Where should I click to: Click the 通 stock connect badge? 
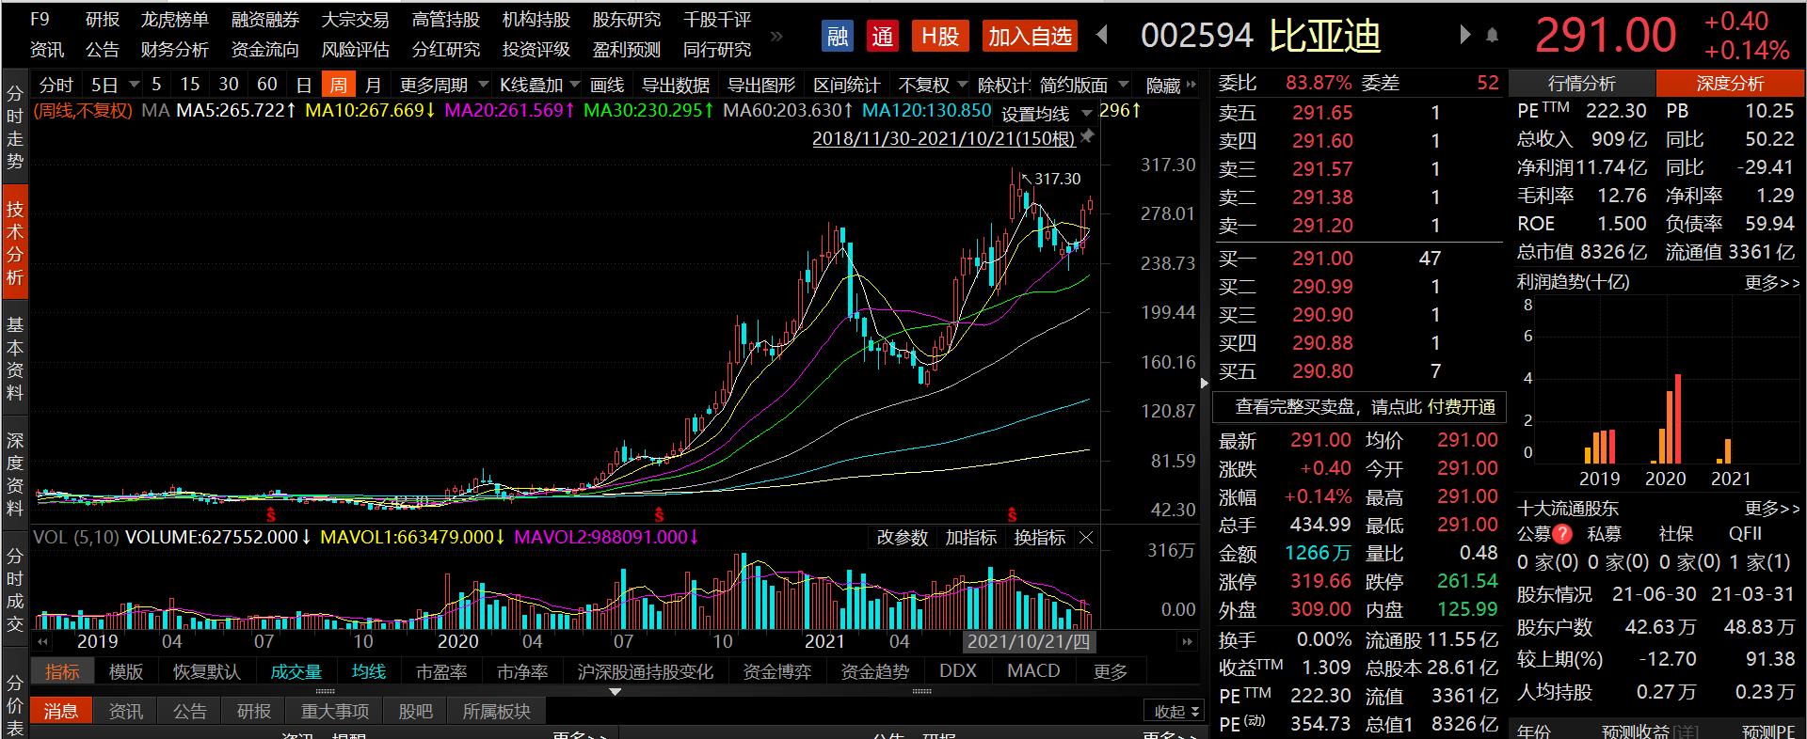882,37
